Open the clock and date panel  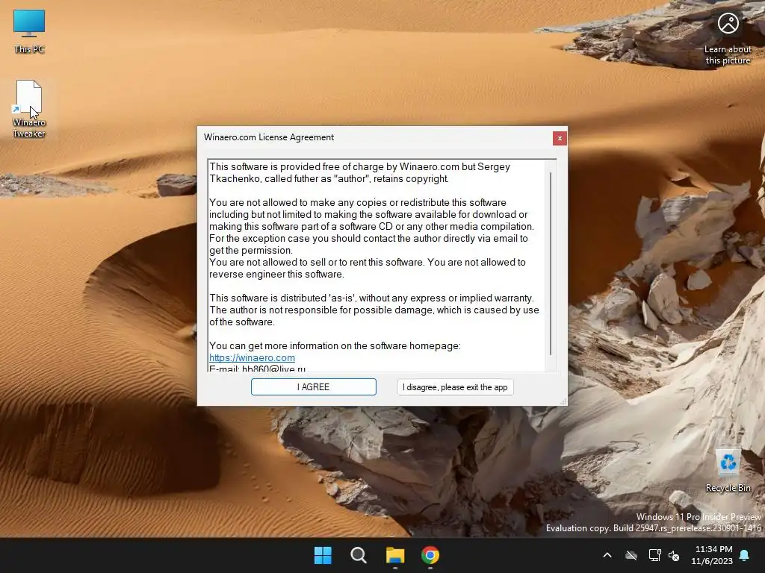[x=712, y=555]
